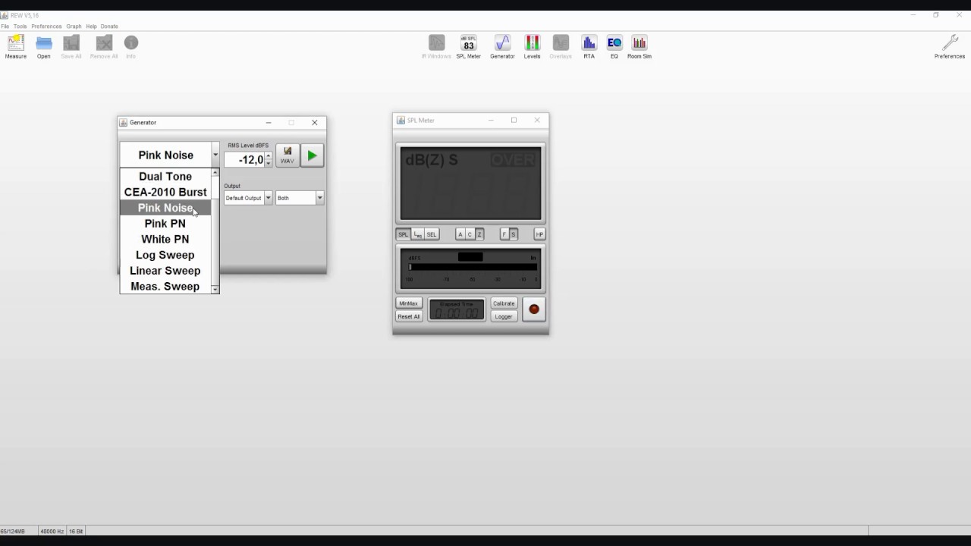Open Preferences via the wrench icon
Screen dimensions: 971x546
[950, 46]
